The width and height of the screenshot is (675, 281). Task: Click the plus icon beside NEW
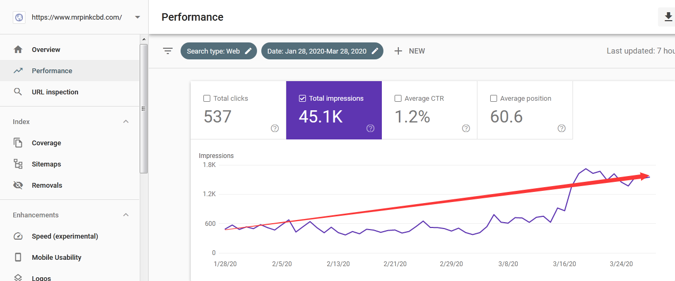point(398,51)
